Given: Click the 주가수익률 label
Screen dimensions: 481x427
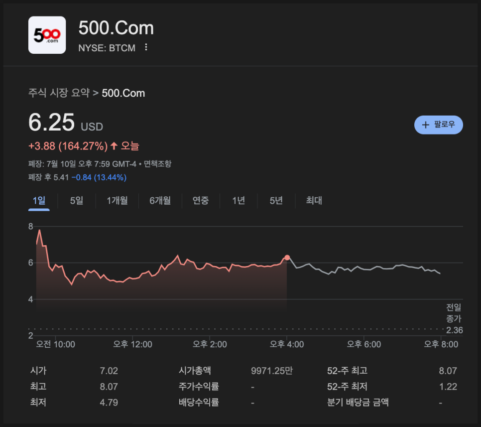Looking at the screenshot, I should click(199, 387).
